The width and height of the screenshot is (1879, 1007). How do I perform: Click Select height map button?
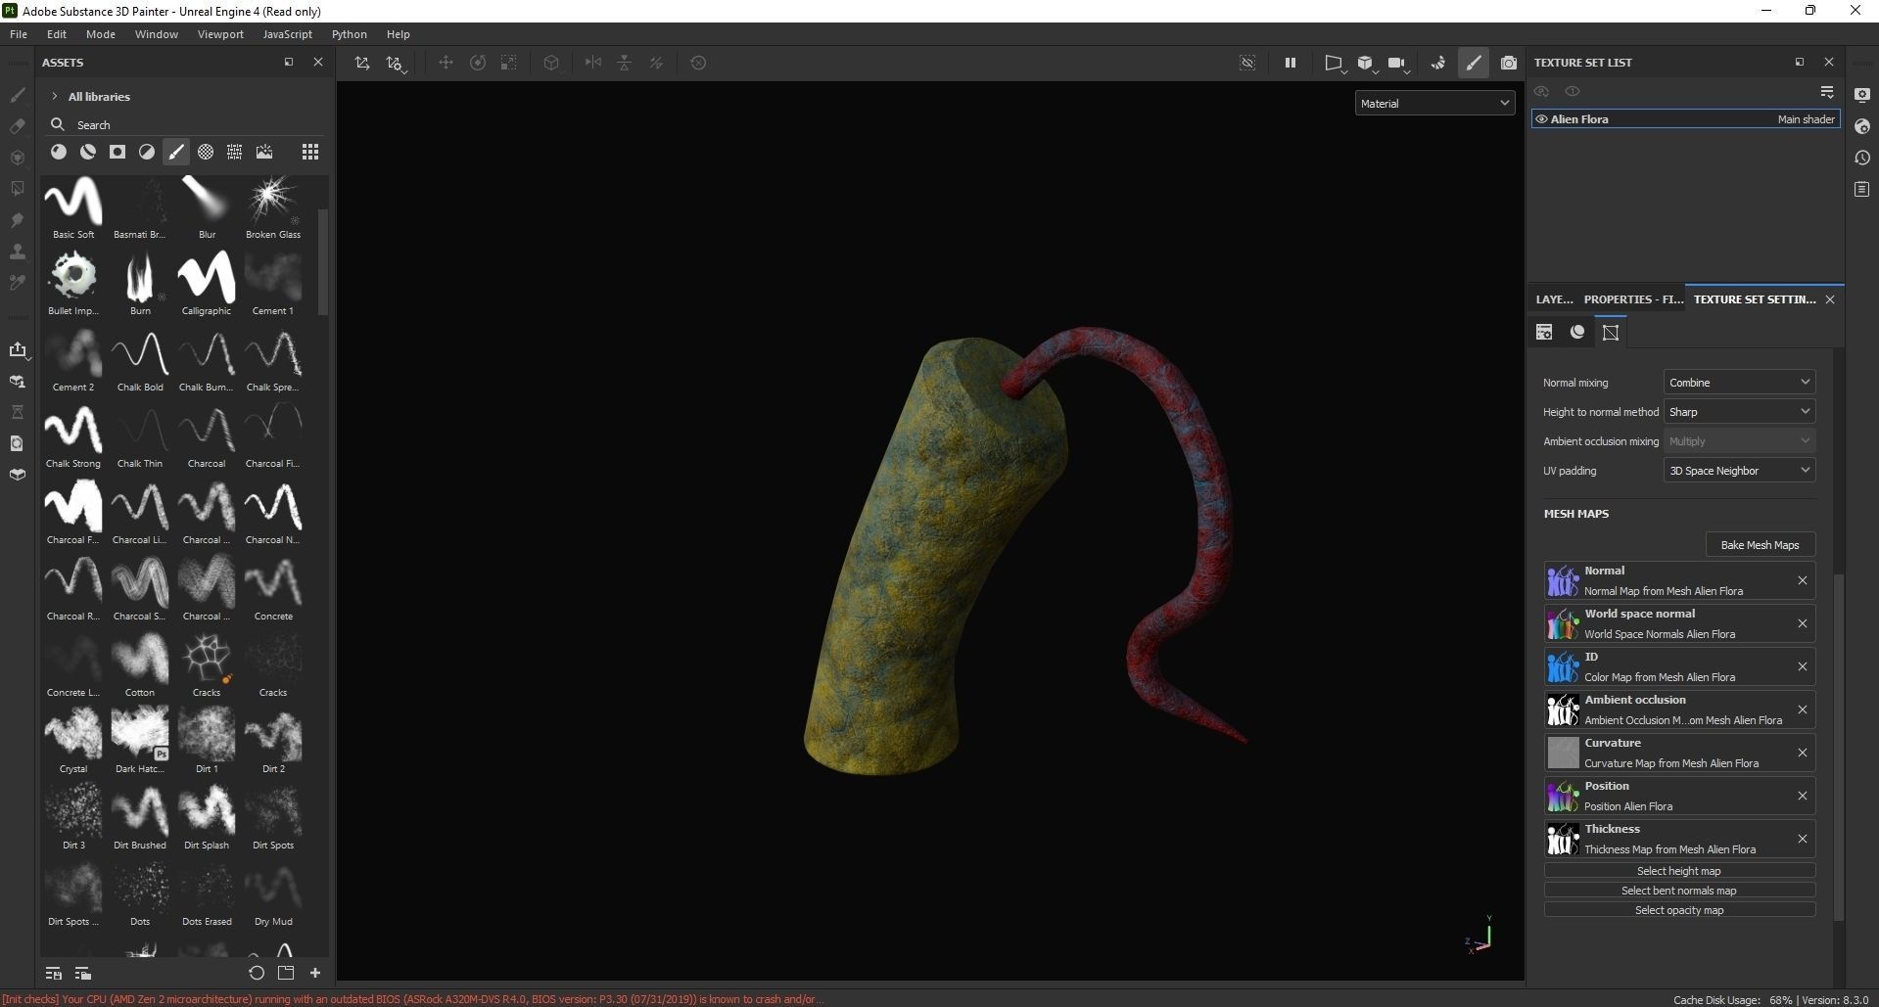click(x=1679, y=871)
